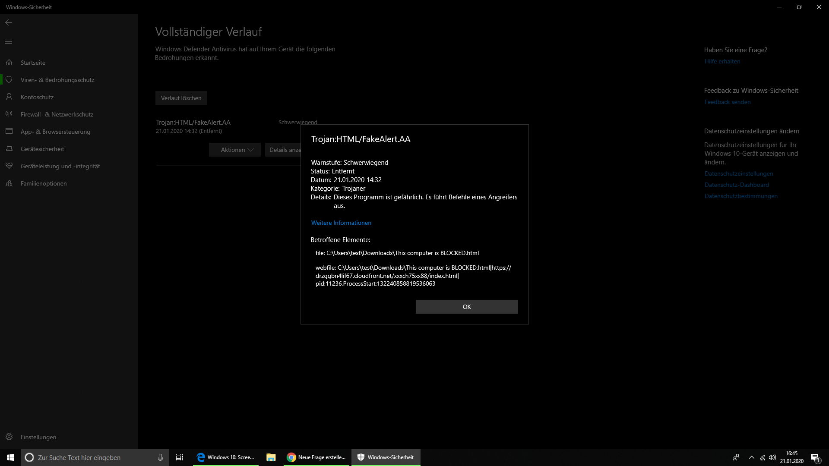This screenshot has width=829, height=466.
Task: Open the Datenschutz-Dashboard link
Action: [x=737, y=185]
